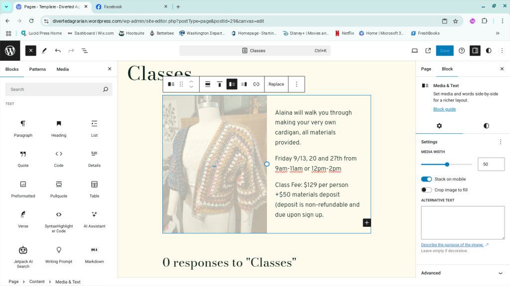This screenshot has height=286, width=510.
Task: Click the Media Width slider
Action: pyautogui.click(x=447, y=164)
